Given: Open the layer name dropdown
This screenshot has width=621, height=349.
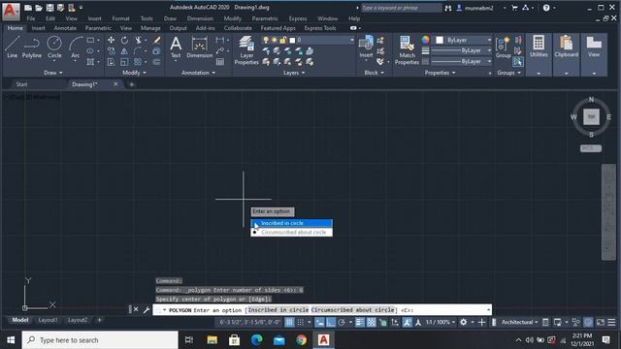Looking at the screenshot, I should point(351,40).
